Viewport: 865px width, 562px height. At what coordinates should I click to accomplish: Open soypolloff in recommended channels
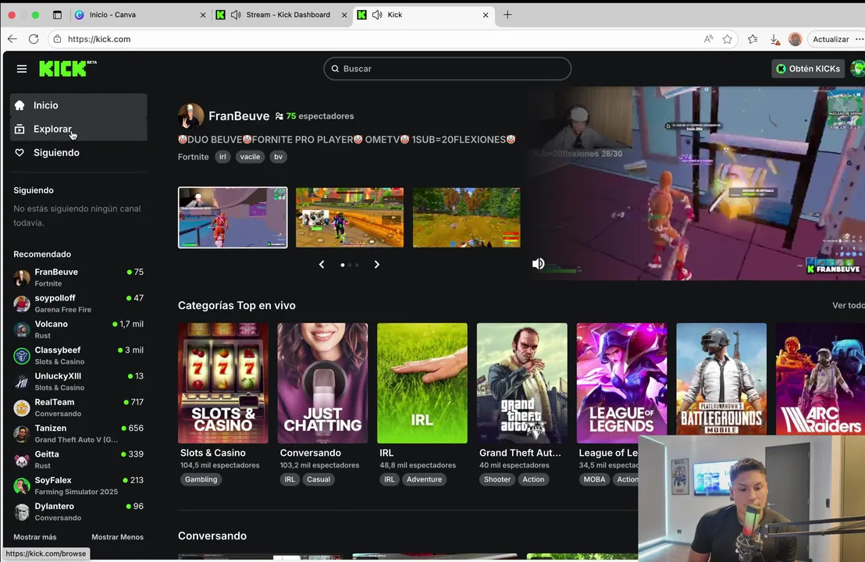click(78, 304)
